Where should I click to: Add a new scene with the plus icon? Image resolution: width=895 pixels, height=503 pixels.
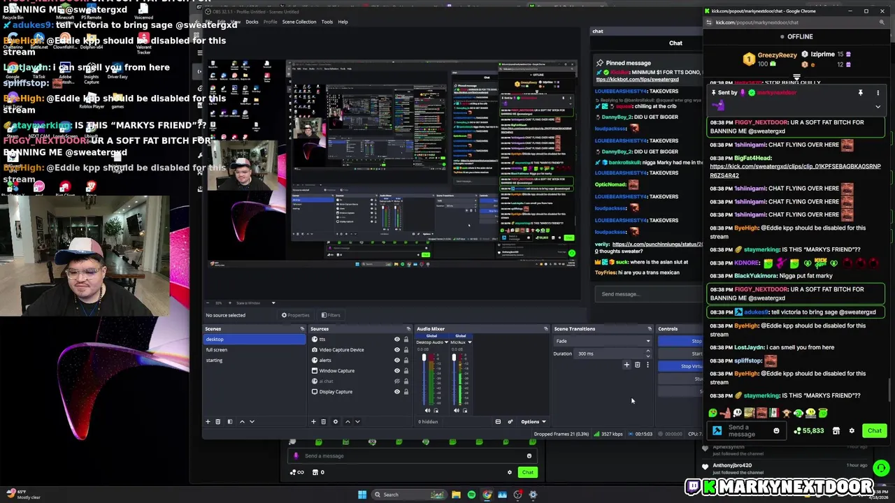coord(208,421)
